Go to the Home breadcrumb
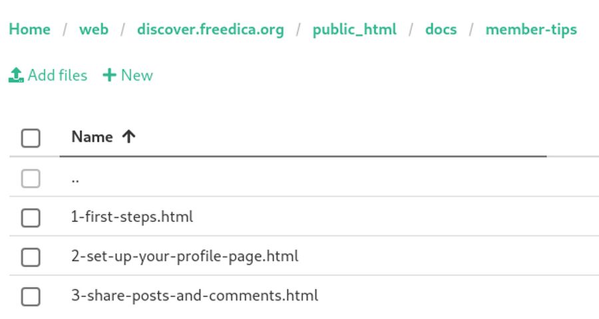 pos(29,30)
